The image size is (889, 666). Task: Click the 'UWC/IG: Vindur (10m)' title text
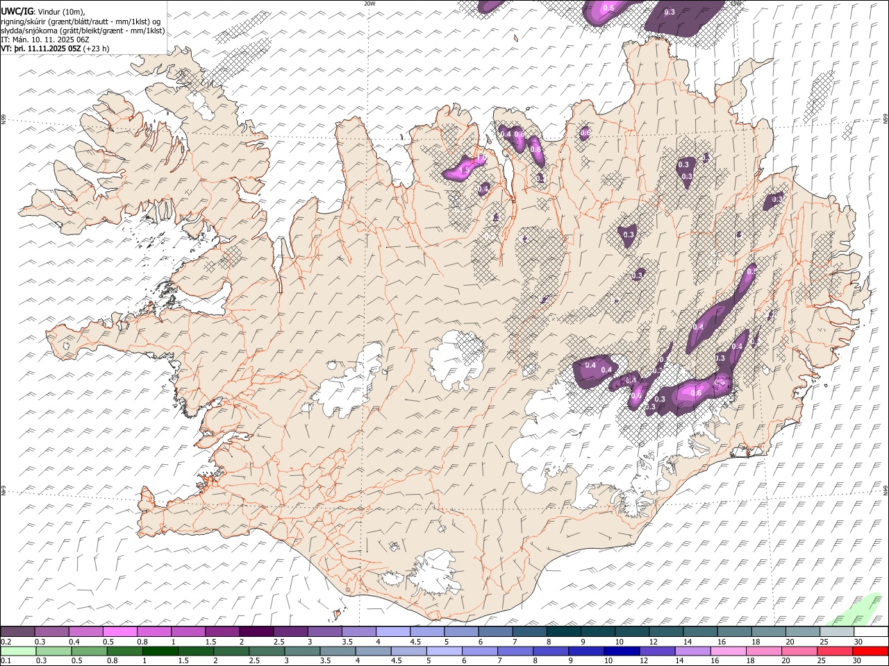tap(43, 11)
